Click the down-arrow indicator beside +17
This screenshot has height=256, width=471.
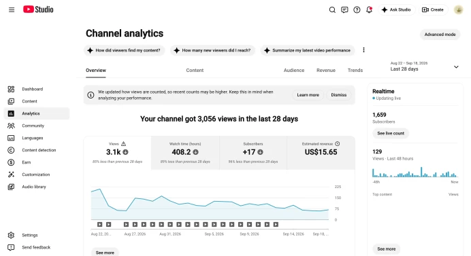(261, 152)
